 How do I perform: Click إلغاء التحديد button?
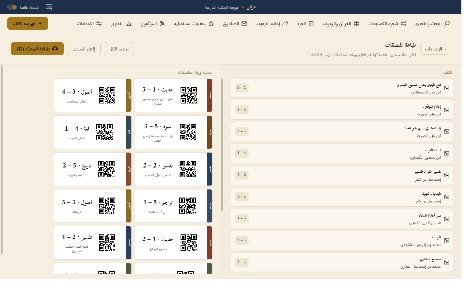click(x=84, y=49)
